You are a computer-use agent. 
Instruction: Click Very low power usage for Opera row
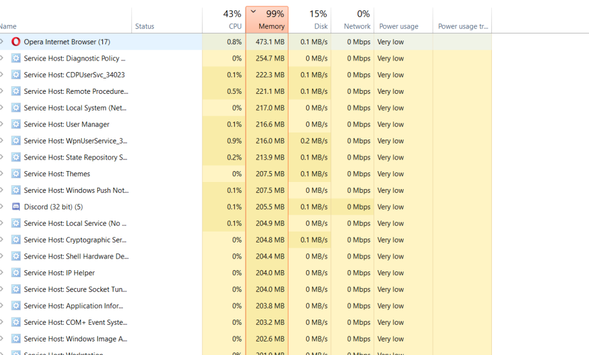coord(391,42)
